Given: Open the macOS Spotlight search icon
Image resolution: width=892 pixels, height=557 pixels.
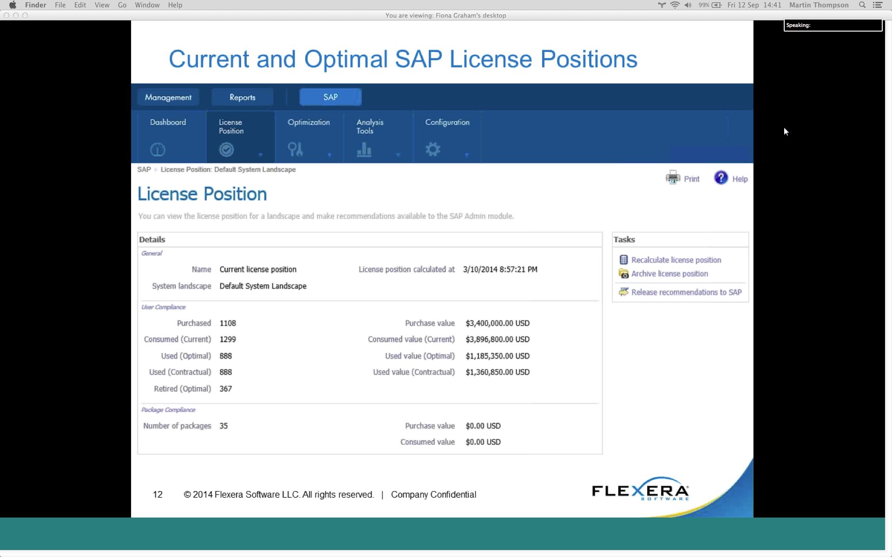Looking at the screenshot, I should 862,5.
